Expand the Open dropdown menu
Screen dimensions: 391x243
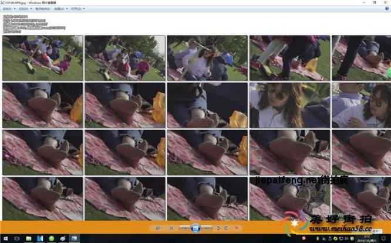click(77, 9)
